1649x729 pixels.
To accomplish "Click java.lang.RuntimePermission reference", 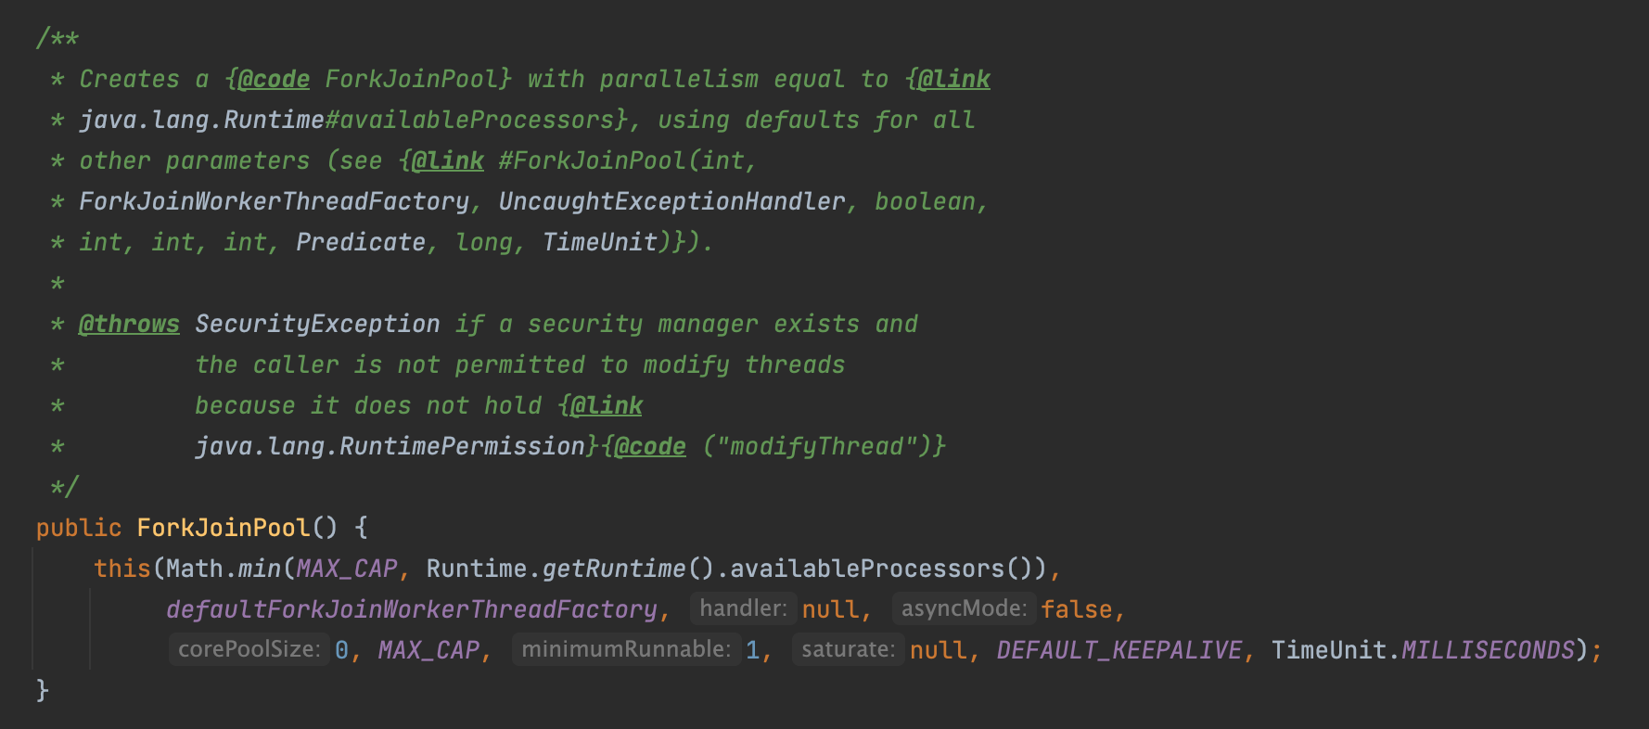I will (x=390, y=446).
